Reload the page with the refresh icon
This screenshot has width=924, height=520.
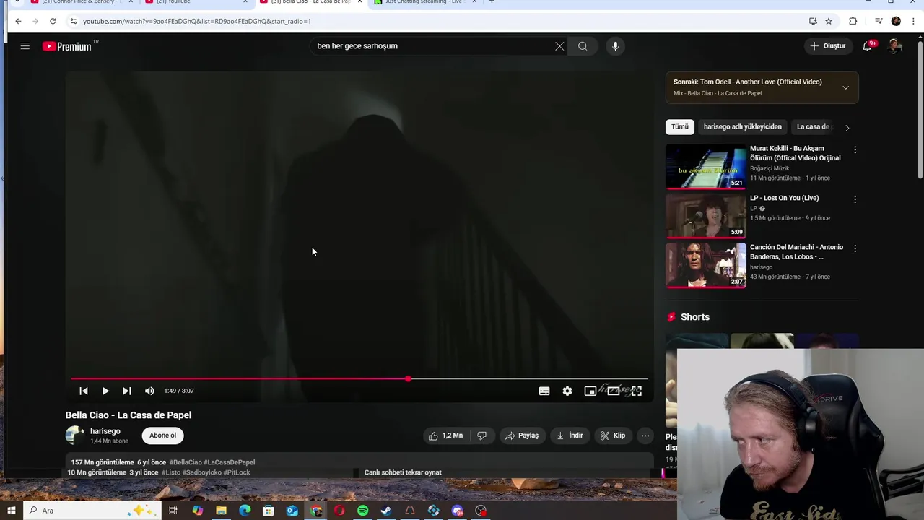53,21
